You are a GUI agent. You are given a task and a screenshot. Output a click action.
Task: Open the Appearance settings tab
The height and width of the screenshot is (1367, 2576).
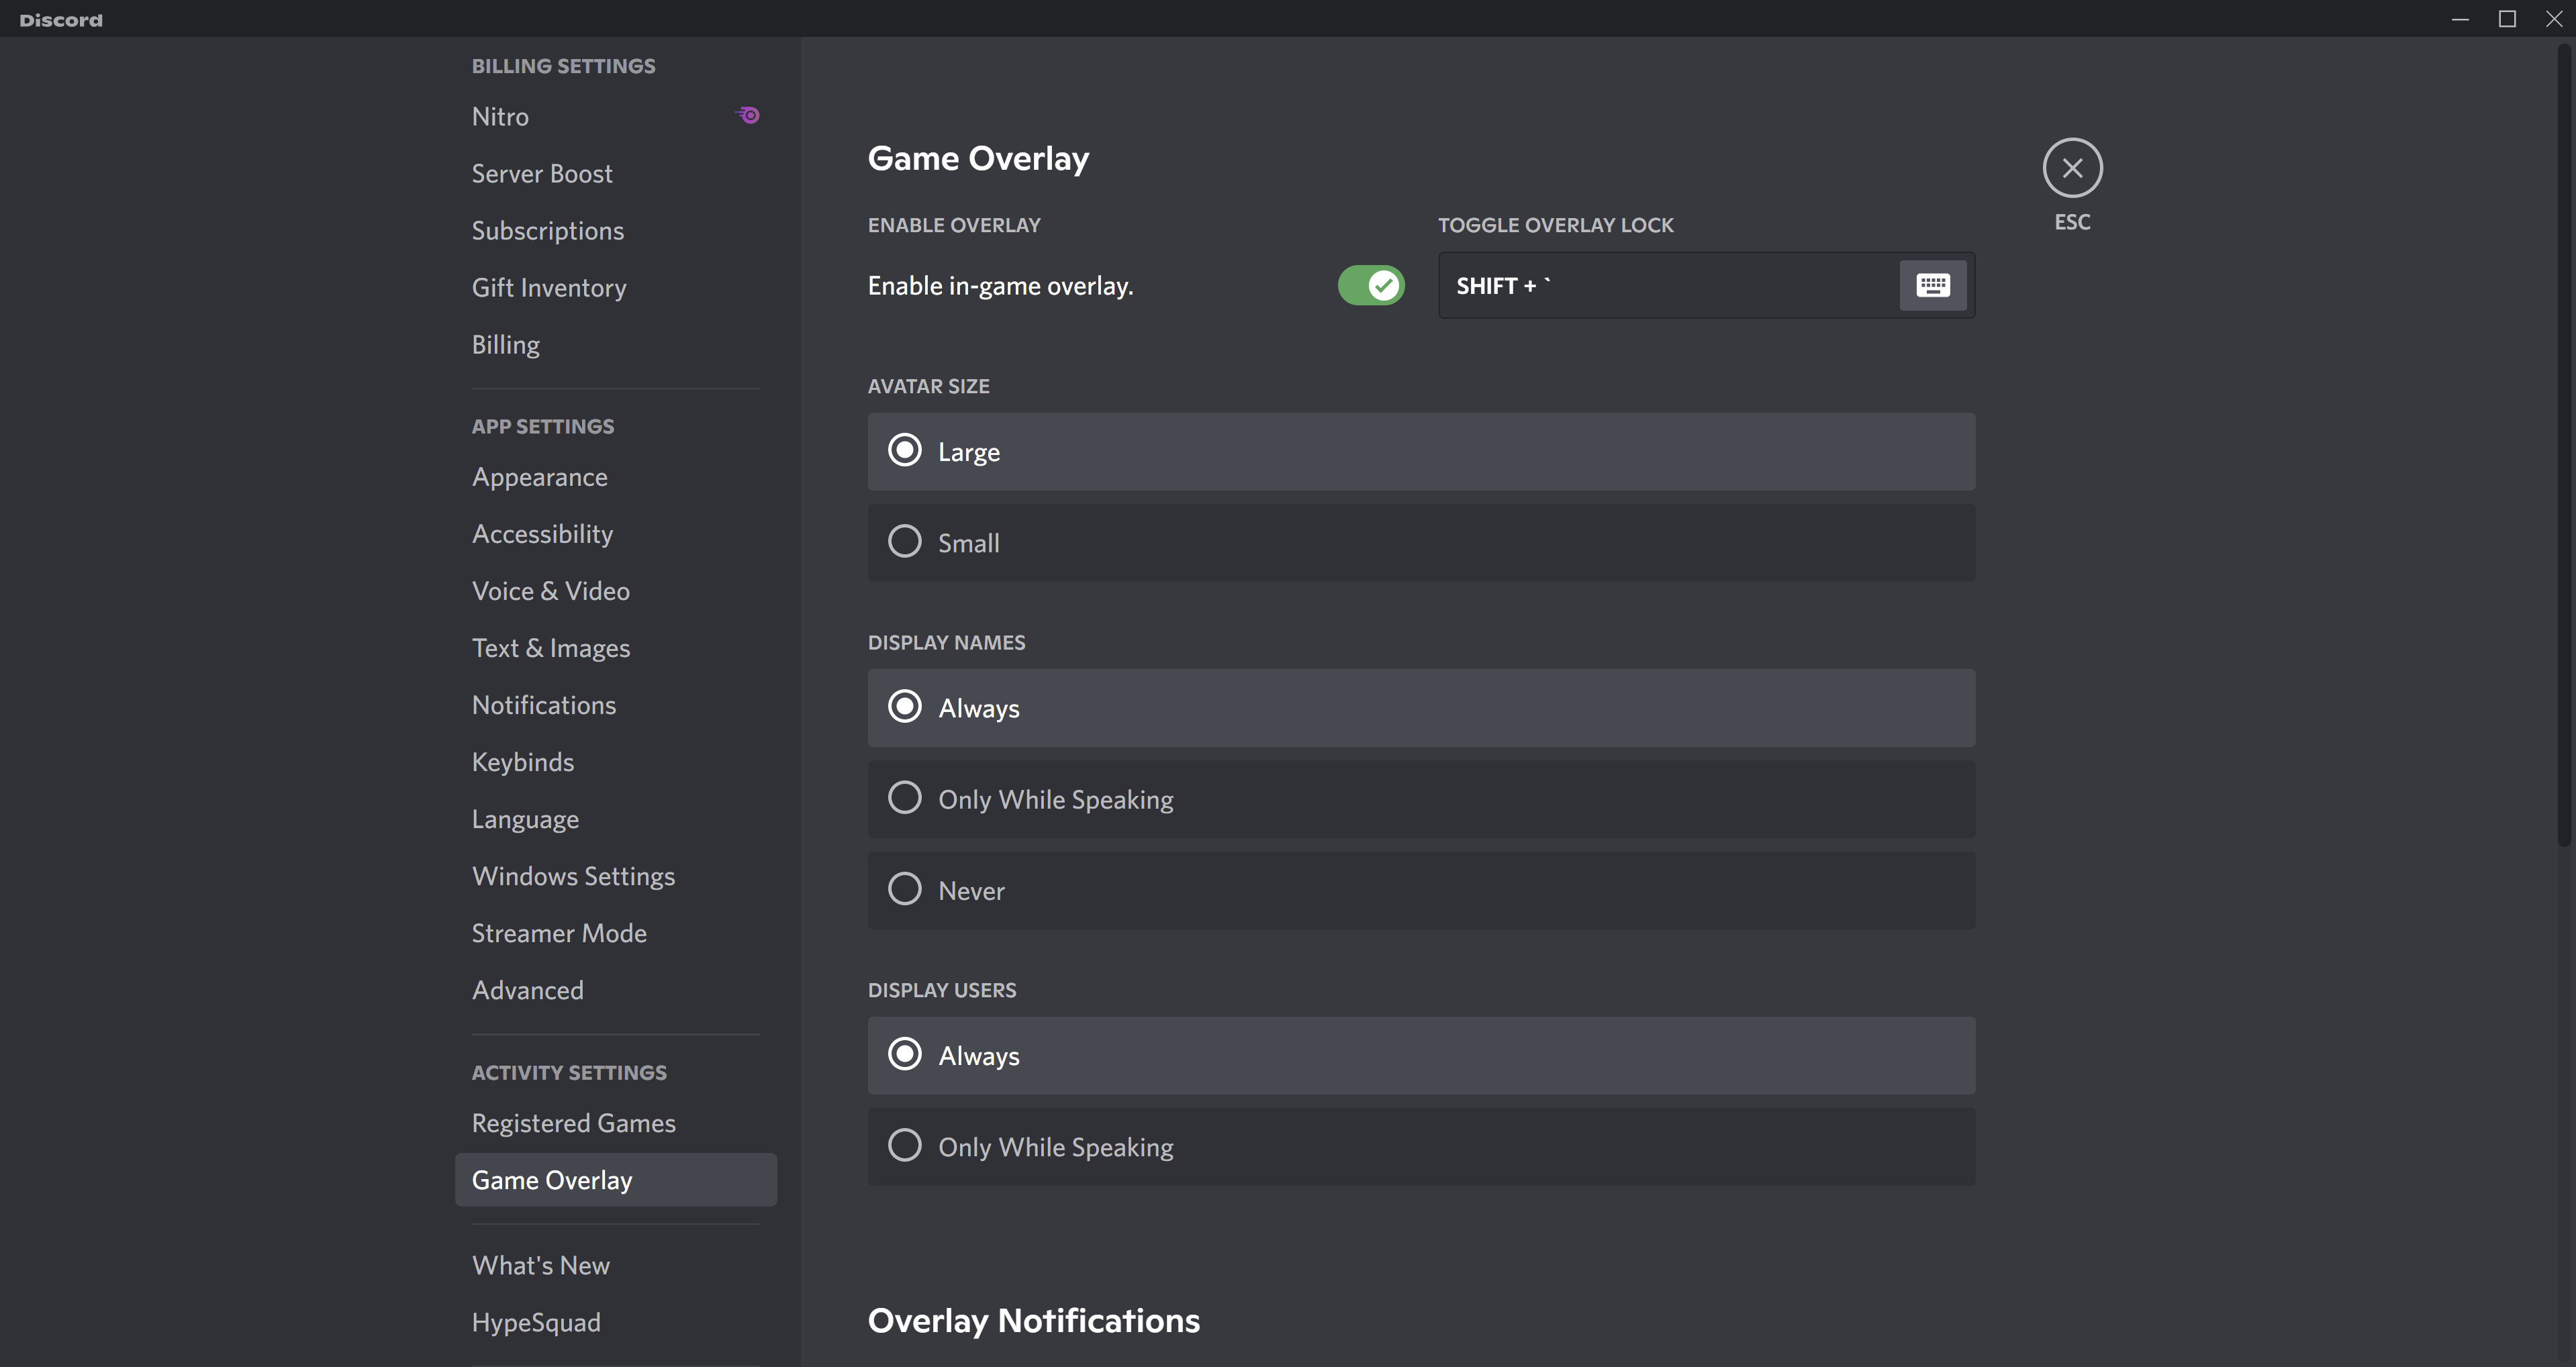click(540, 478)
